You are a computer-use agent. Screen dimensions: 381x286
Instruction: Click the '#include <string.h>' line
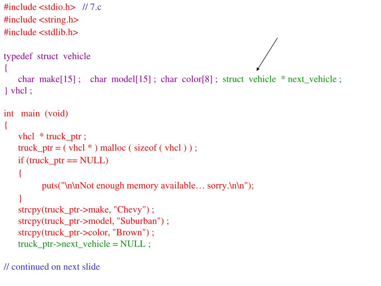41,20
